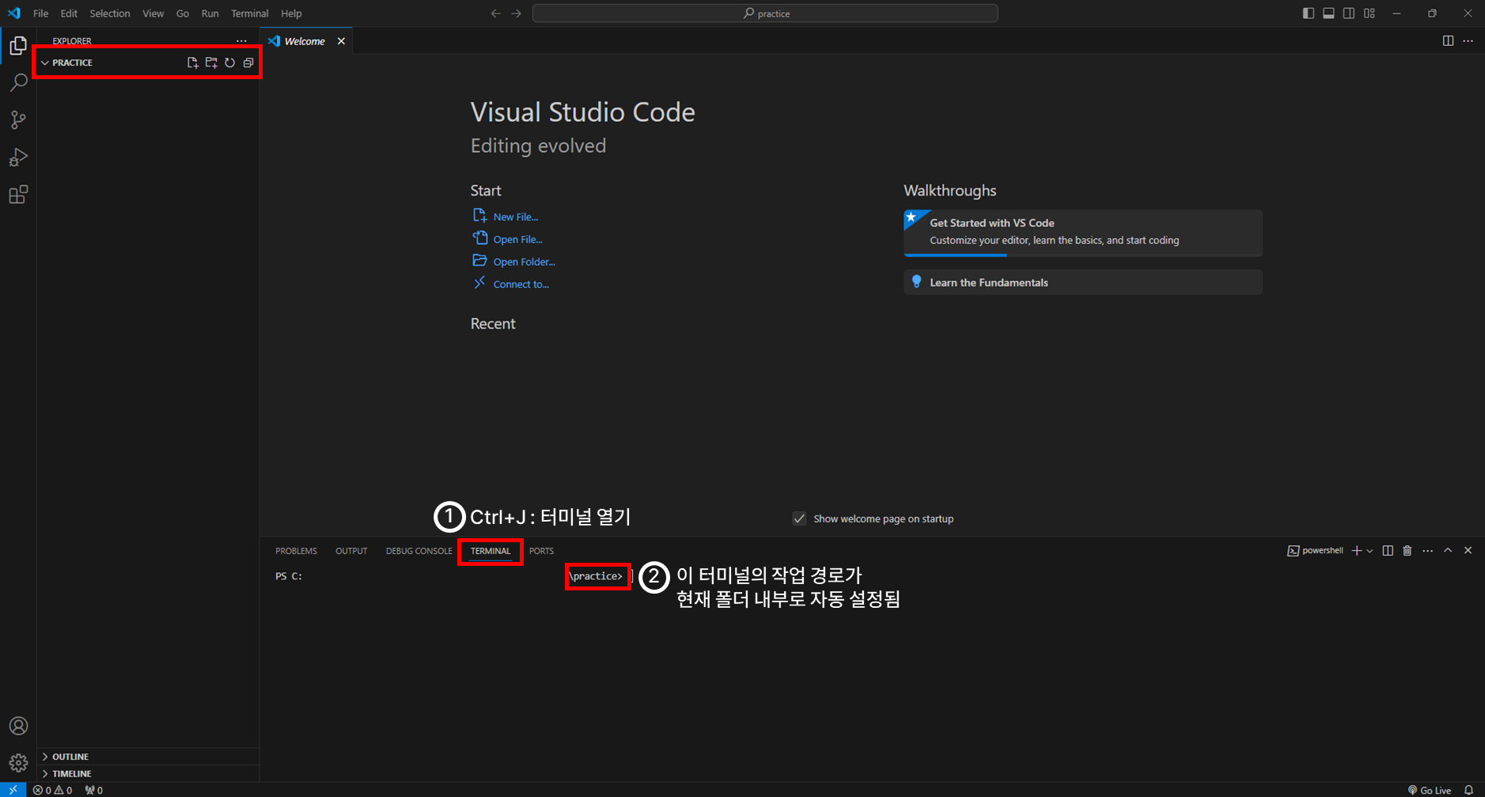Go back with the left arrow

click(496, 13)
